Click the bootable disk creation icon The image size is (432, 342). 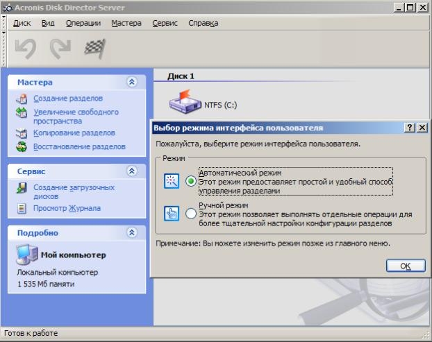coord(22,188)
